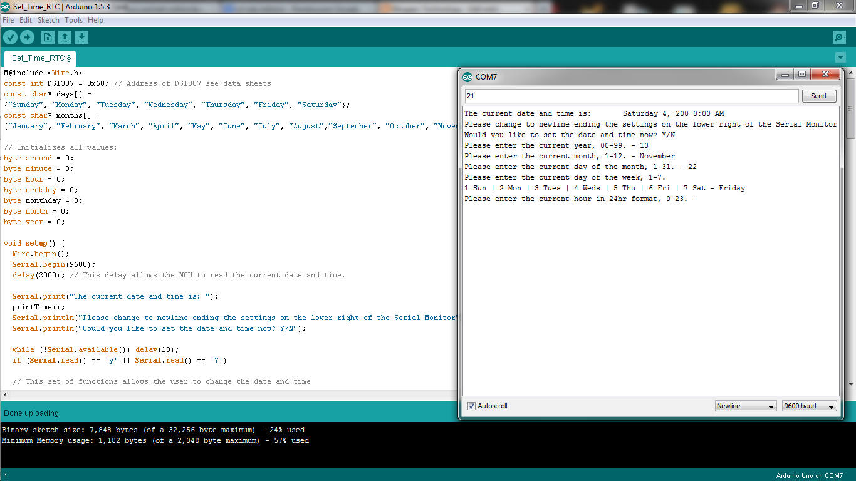
Task: Open the Help menu
Action: coord(95,20)
